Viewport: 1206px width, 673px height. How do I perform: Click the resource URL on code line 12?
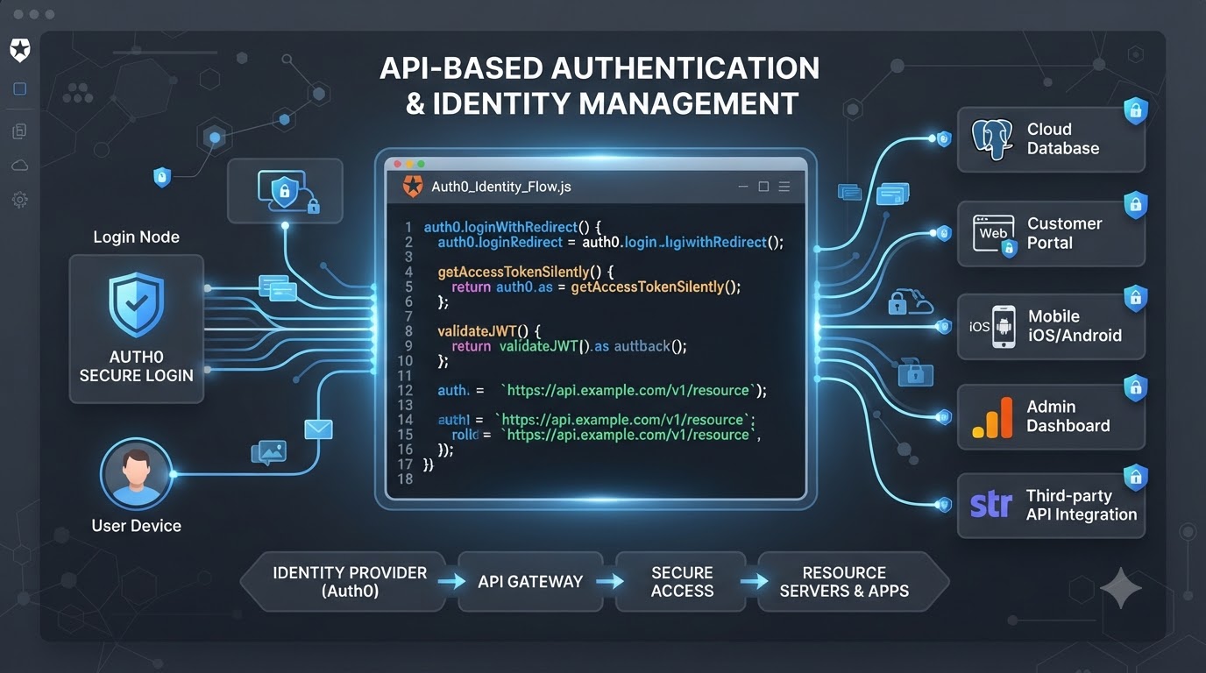coord(628,390)
